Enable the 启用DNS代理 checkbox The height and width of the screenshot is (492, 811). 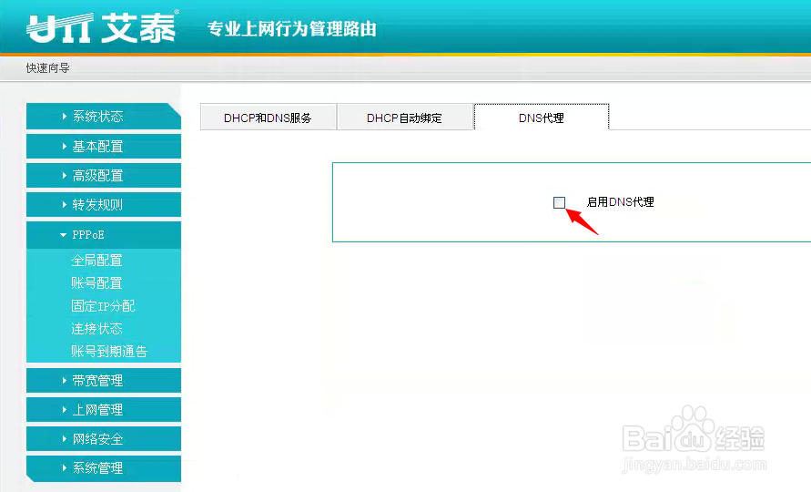(x=559, y=202)
